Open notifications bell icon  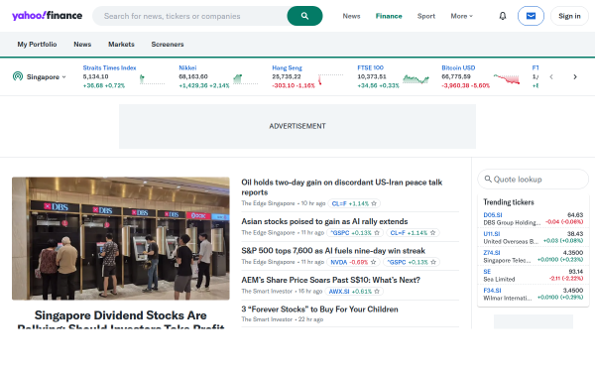[503, 16]
